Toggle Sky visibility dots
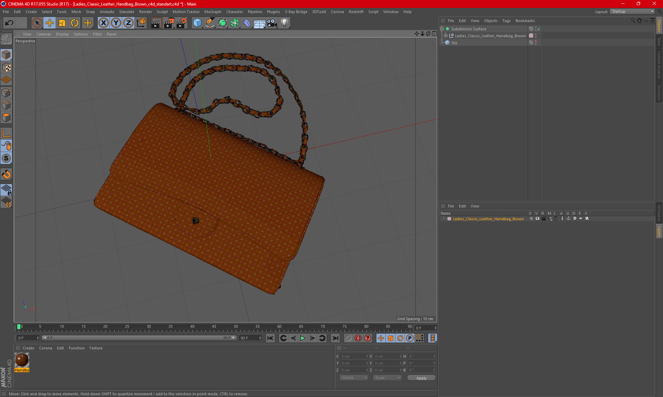Image resolution: width=663 pixels, height=397 pixels. click(536, 42)
